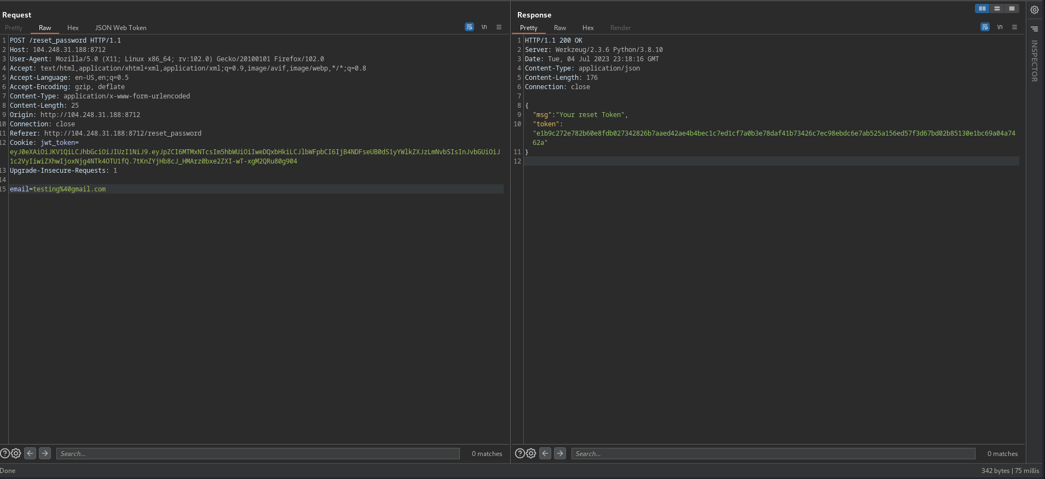Click the Host header value 104.248.31.188:8712
This screenshot has width=1045, height=479.
click(69, 50)
